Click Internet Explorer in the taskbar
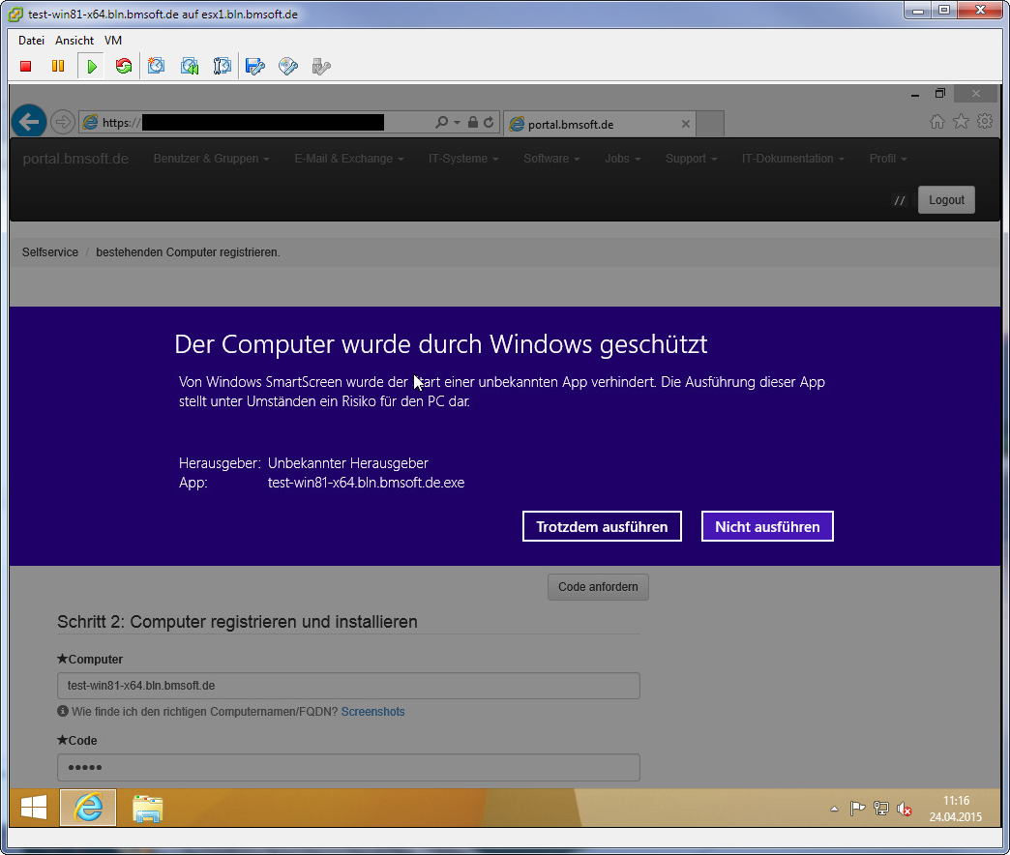1010x855 pixels. (88, 808)
